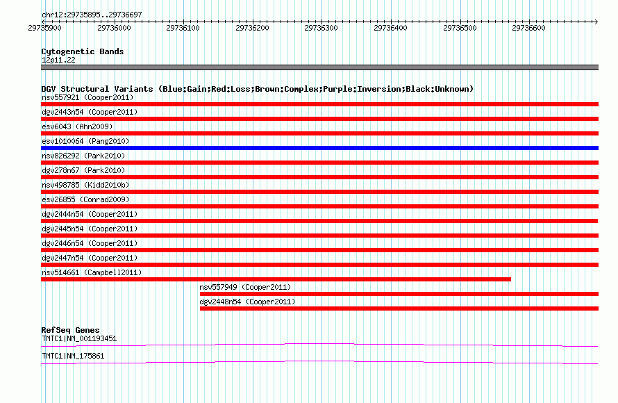
Task: Click the red bar under dgv2444n54
Action: click(x=319, y=221)
